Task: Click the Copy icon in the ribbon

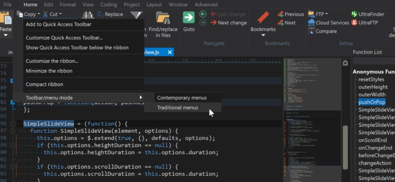Action: [20, 14]
